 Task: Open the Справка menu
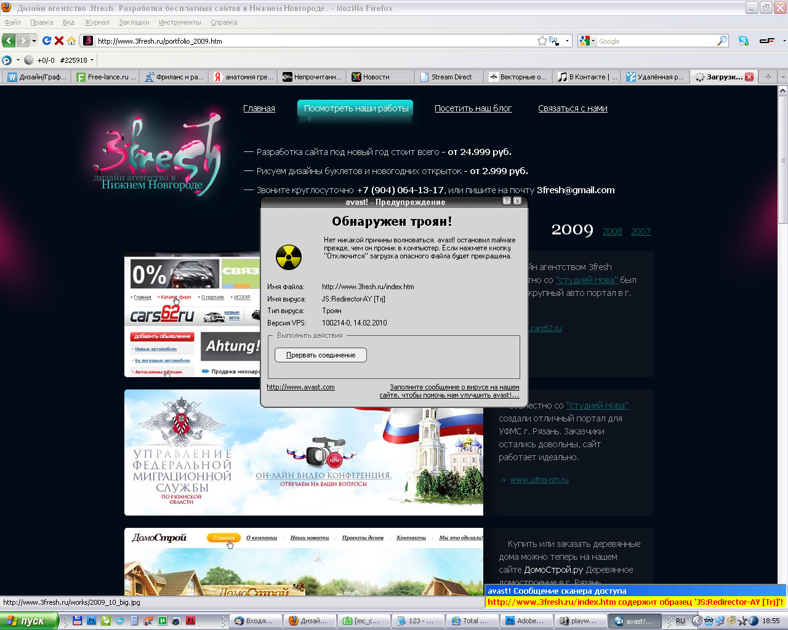click(x=223, y=22)
